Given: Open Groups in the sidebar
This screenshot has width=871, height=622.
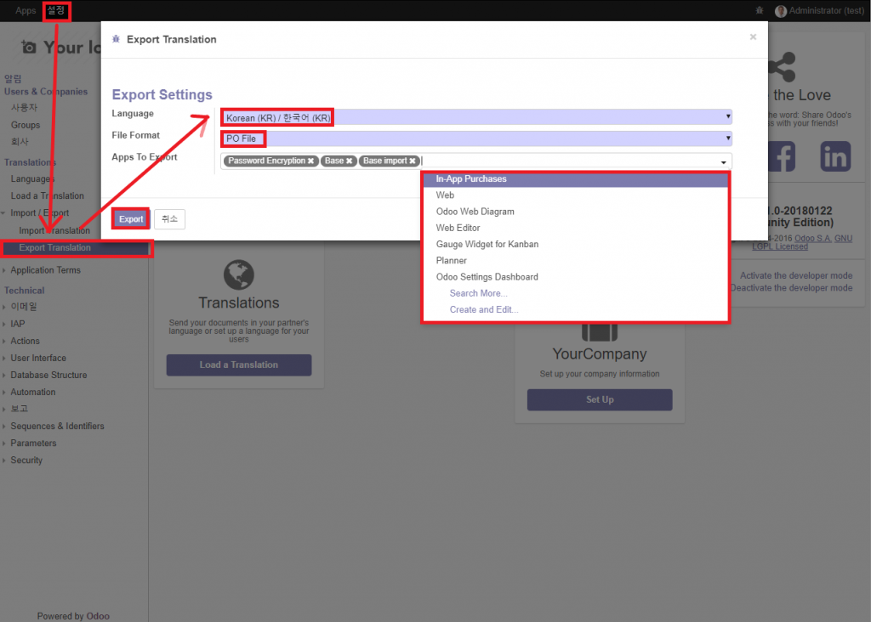Looking at the screenshot, I should point(26,125).
